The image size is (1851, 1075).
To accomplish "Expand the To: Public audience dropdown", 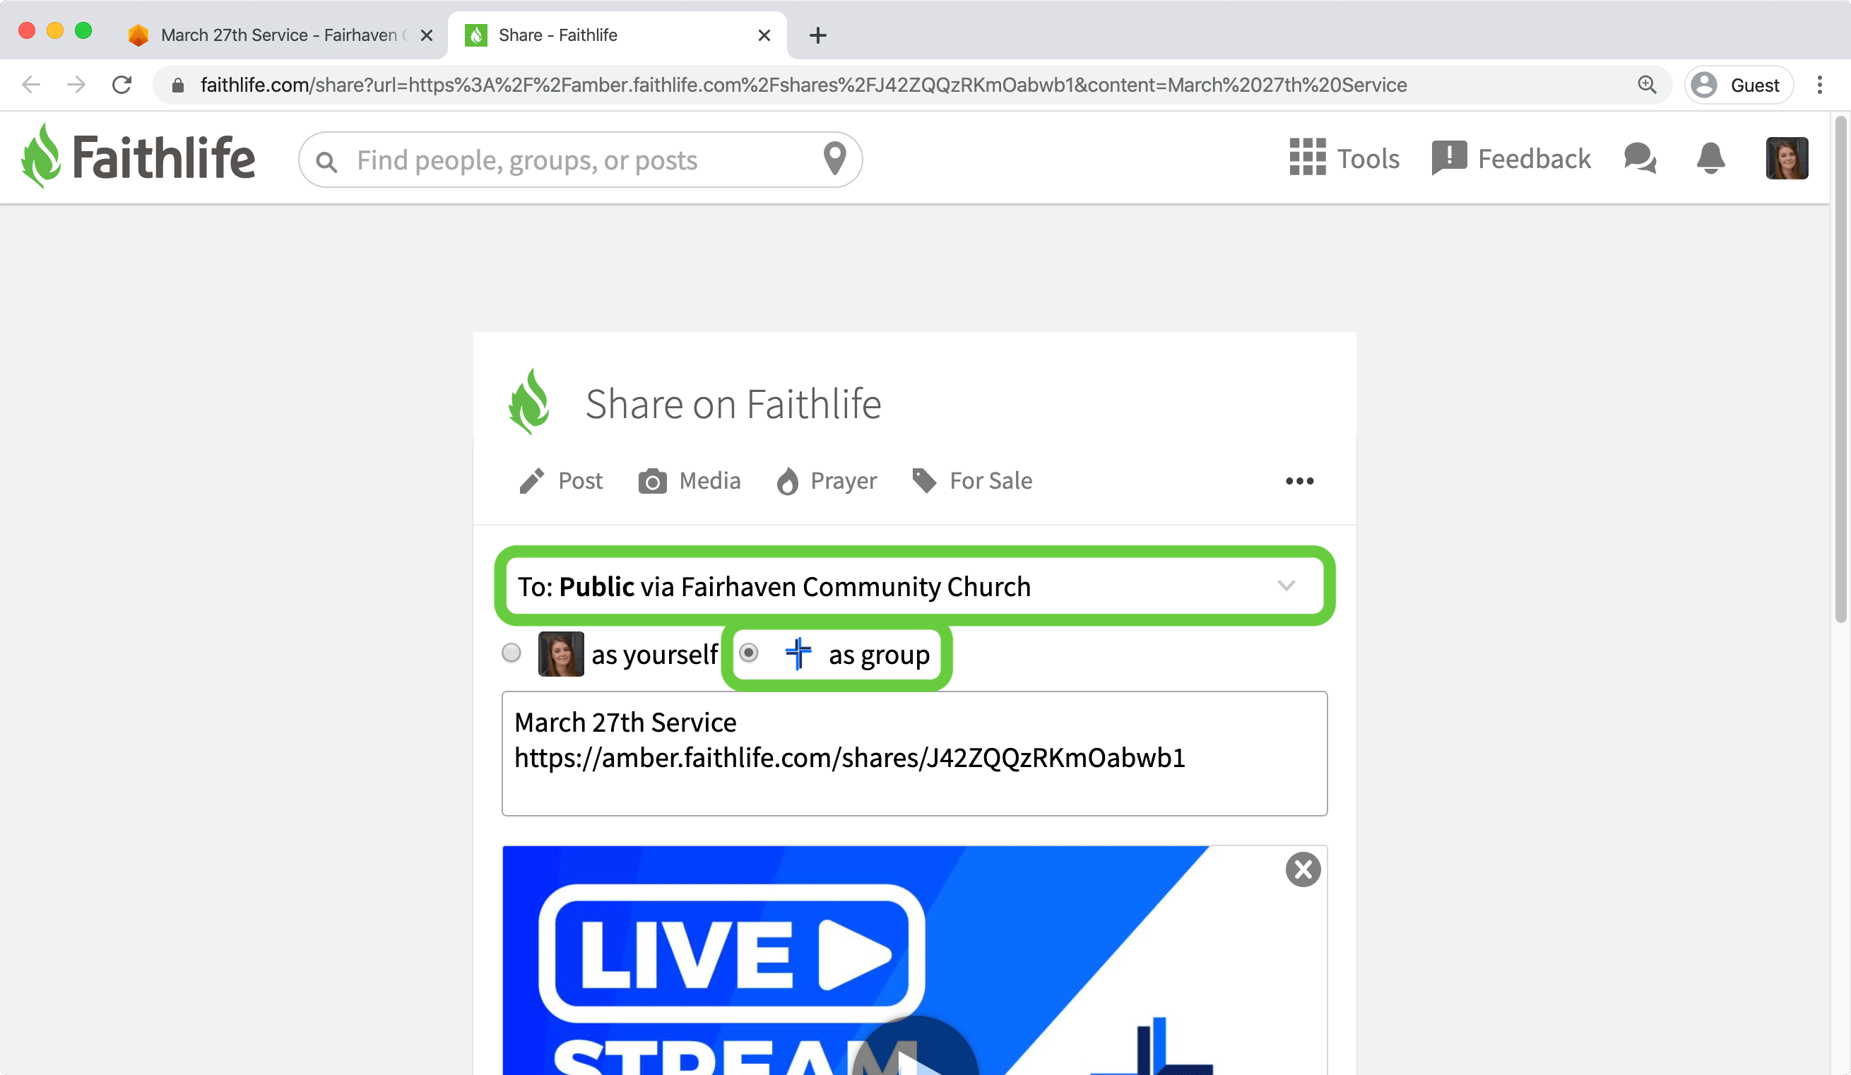I will coord(914,586).
